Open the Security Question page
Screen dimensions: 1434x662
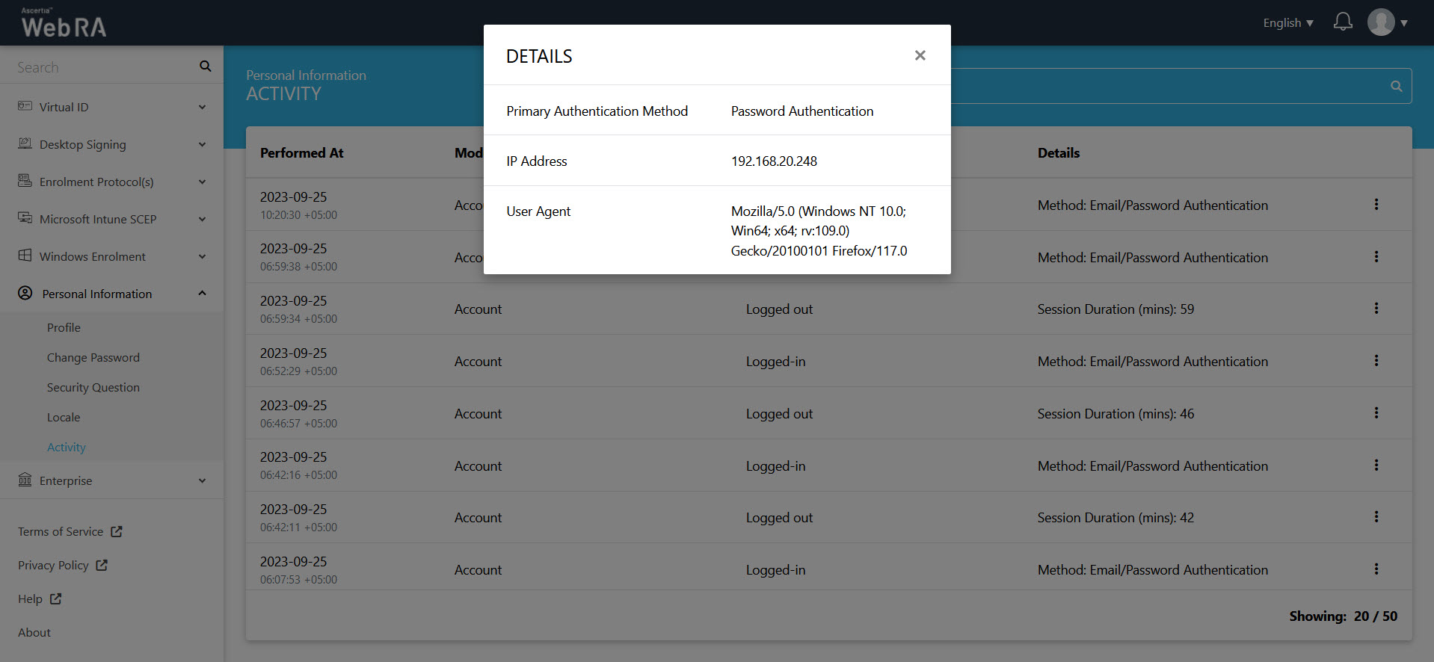(93, 387)
